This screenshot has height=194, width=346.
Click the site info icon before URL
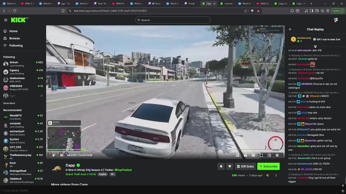[70, 11]
